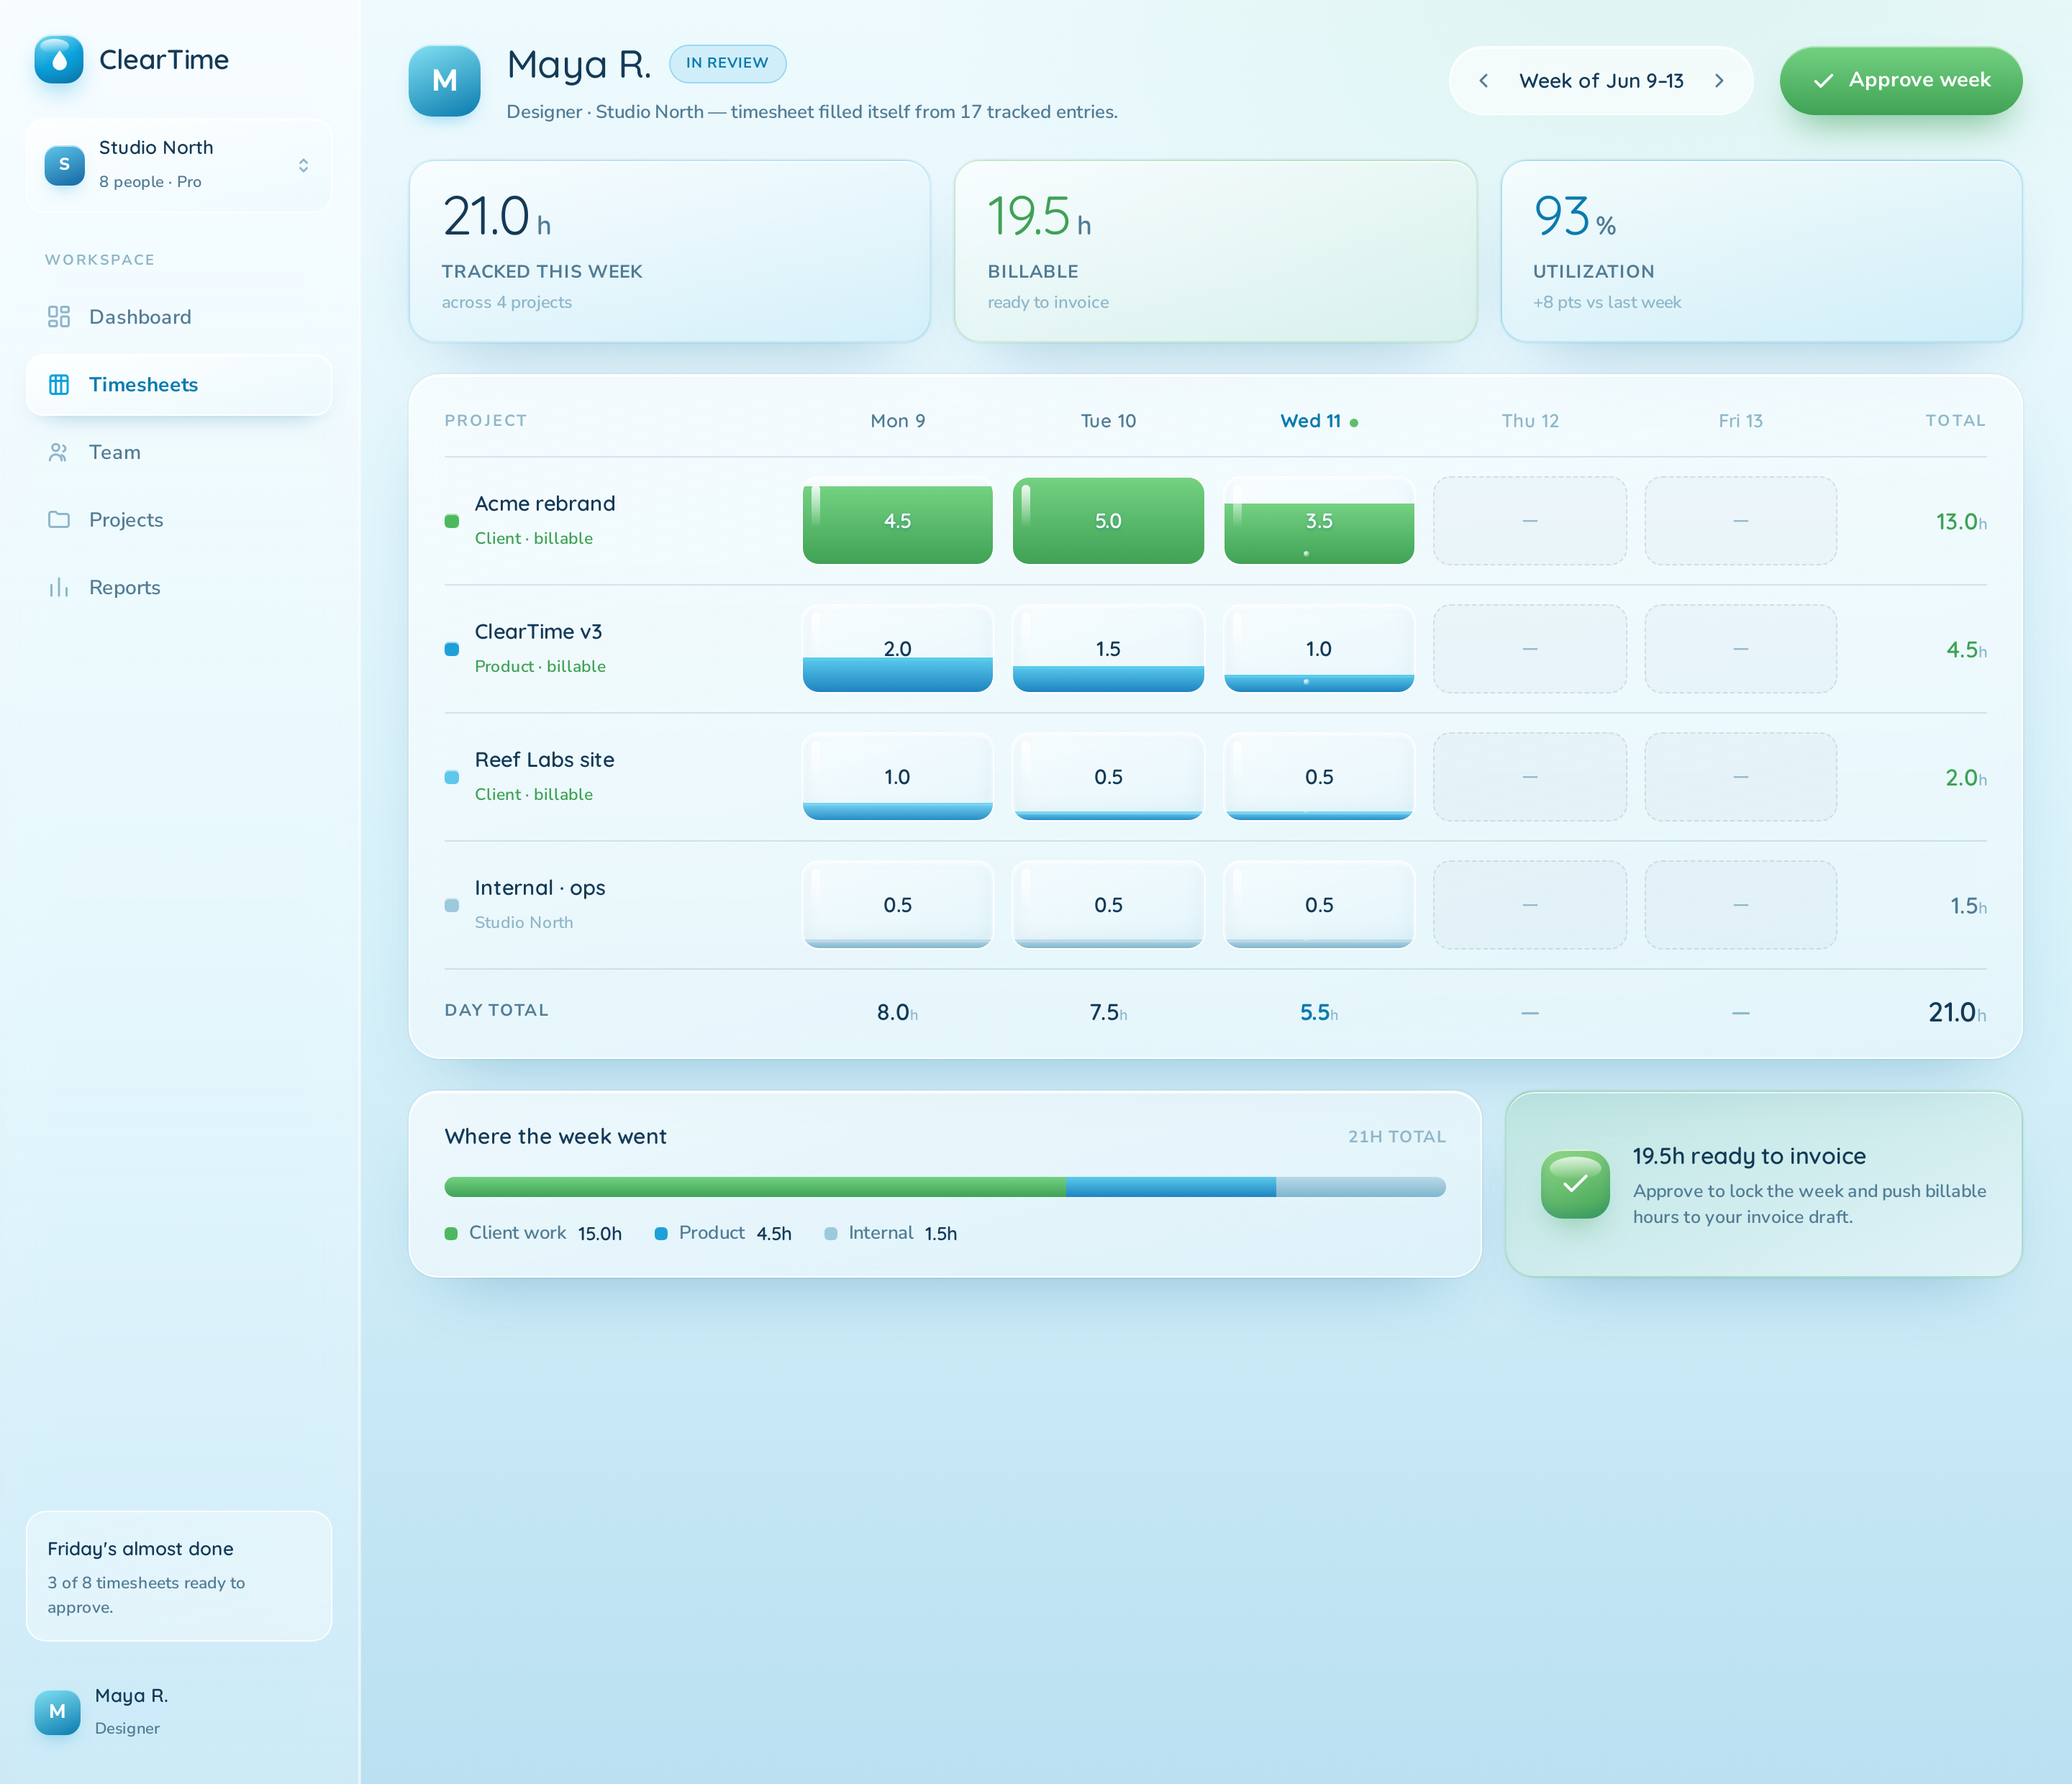Edit ClearTime v3 Tuesday 1.5 hours cell
Image resolution: width=2072 pixels, height=1784 pixels.
coord(1108,649)
